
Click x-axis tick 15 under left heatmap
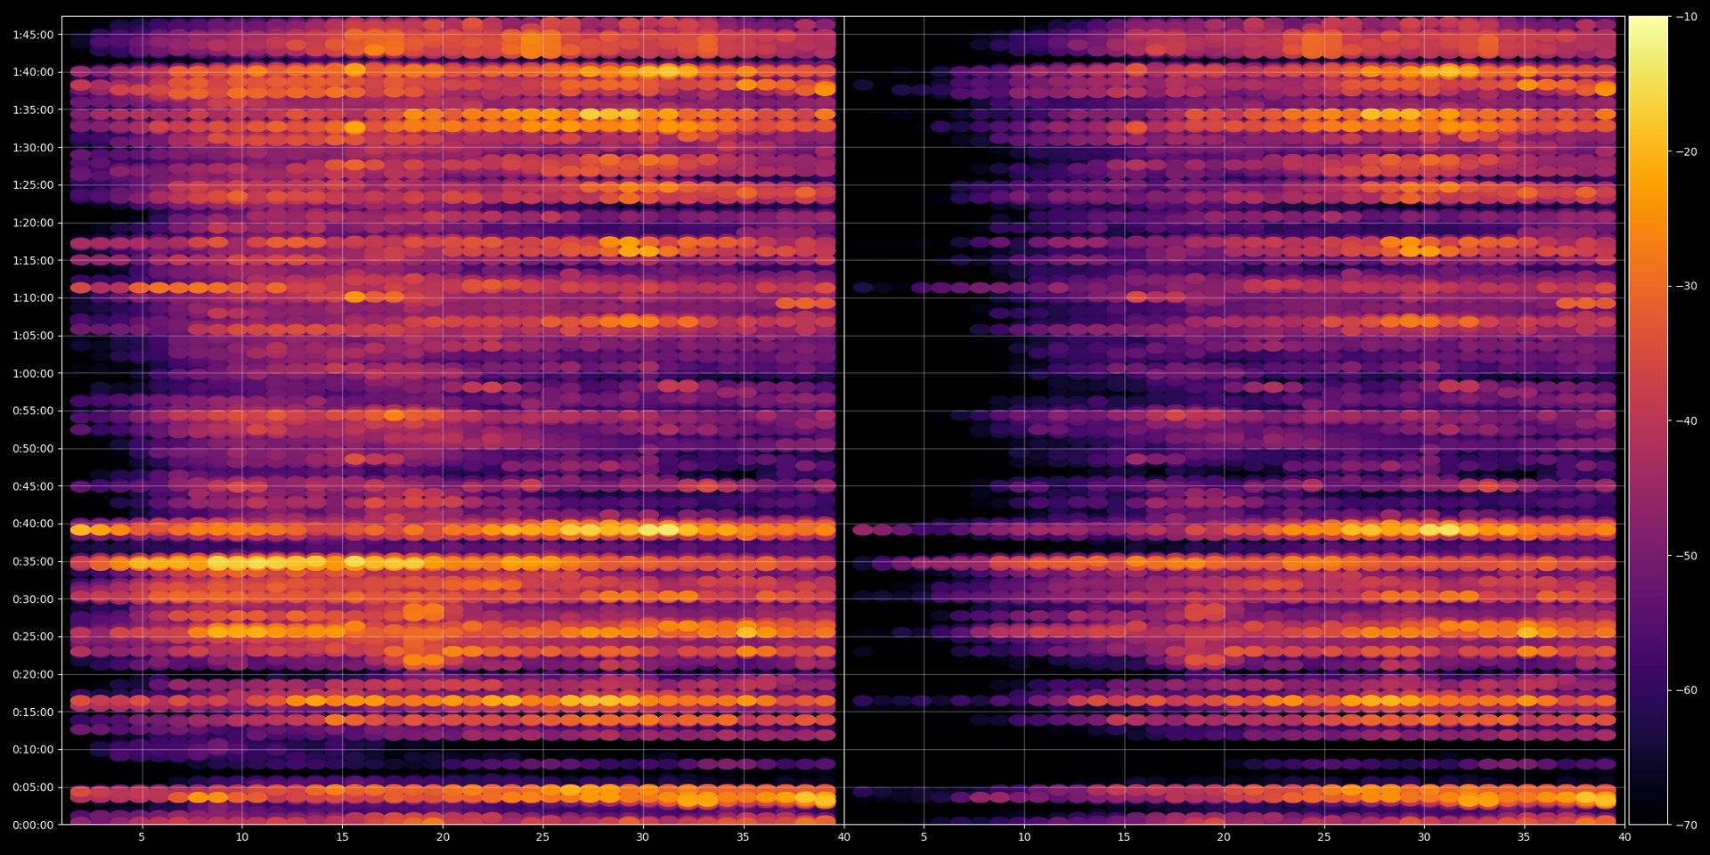(342, 837)
